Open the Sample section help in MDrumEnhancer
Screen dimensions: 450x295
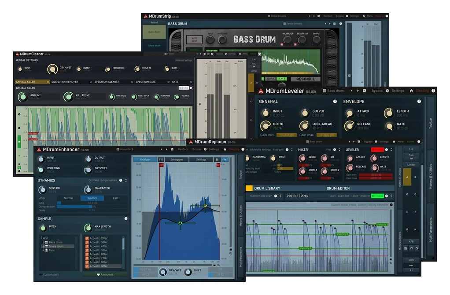pyautogui.click(x=126, y=219)
